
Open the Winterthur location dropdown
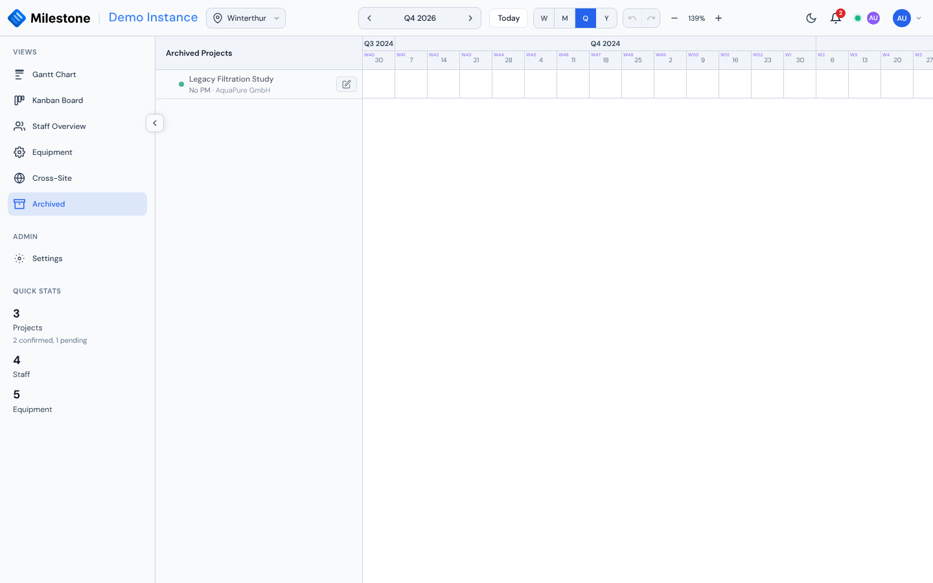click(246, 18)
